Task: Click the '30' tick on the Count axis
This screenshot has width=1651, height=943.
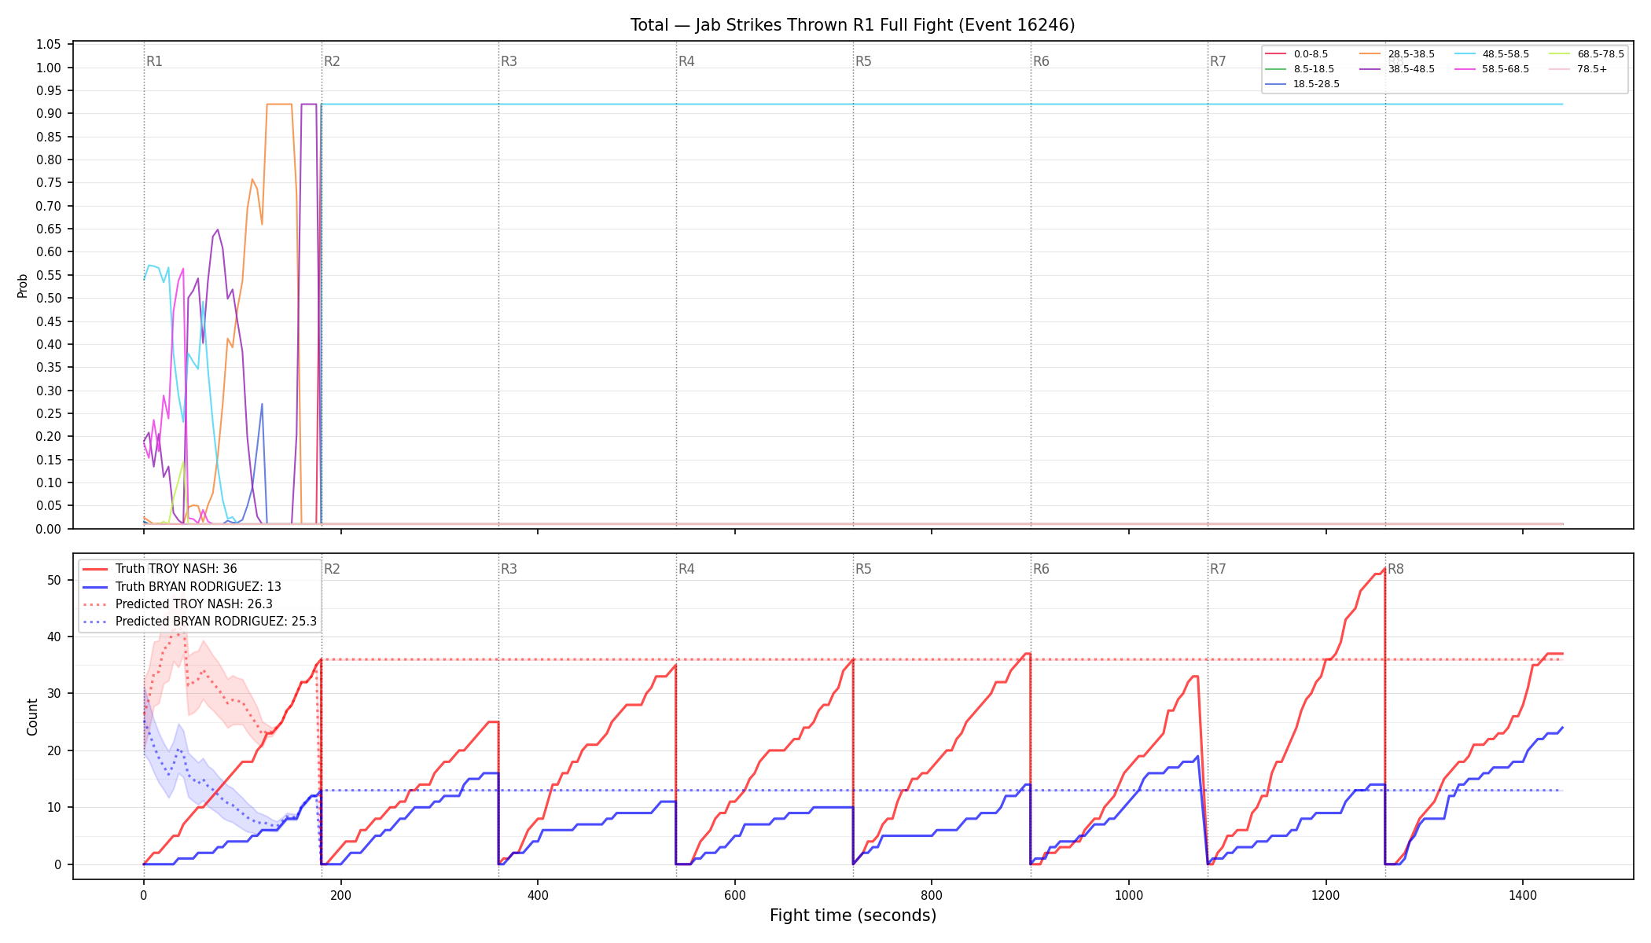Action: (x=55, y=694)
